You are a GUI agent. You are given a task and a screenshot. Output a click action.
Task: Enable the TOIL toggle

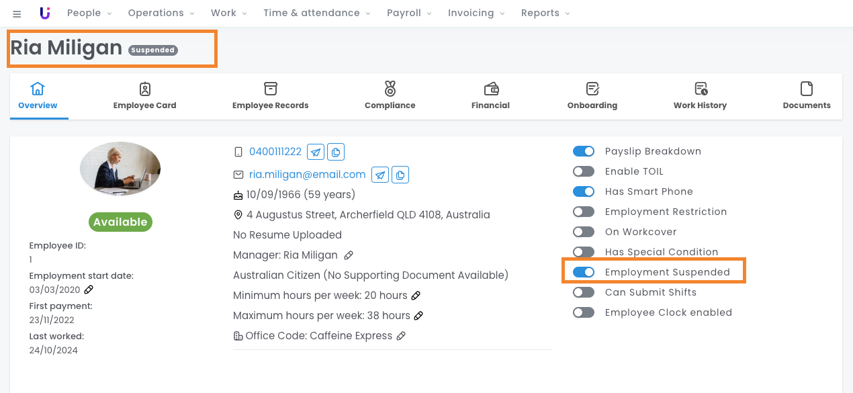coord(584,171)
